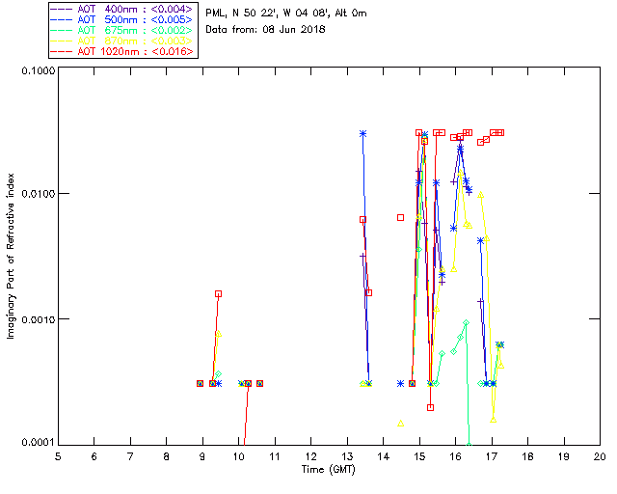The image size is (617, 494).
Task: Click the lowest red square marker near 15.3 hours
Action: pyautogui.click(x=430, y=408)
